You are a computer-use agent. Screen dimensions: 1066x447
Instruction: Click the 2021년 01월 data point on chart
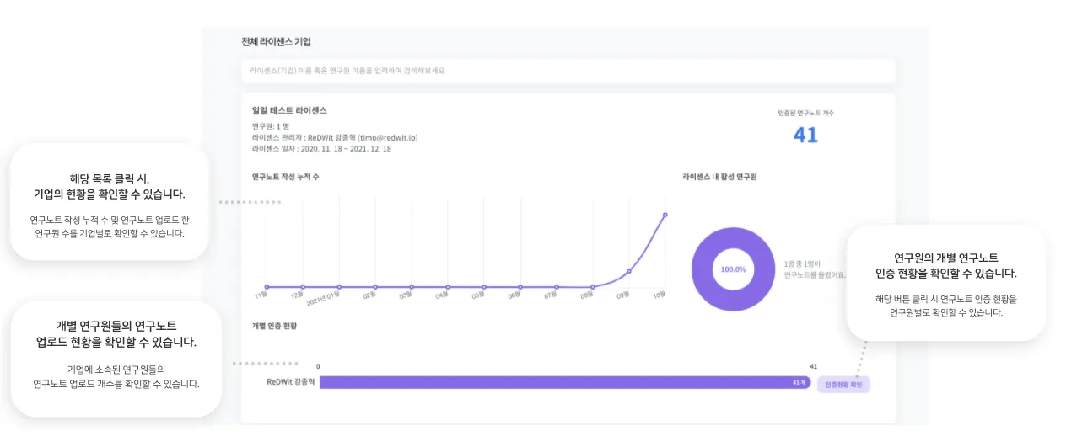click(x=339, y=287)
